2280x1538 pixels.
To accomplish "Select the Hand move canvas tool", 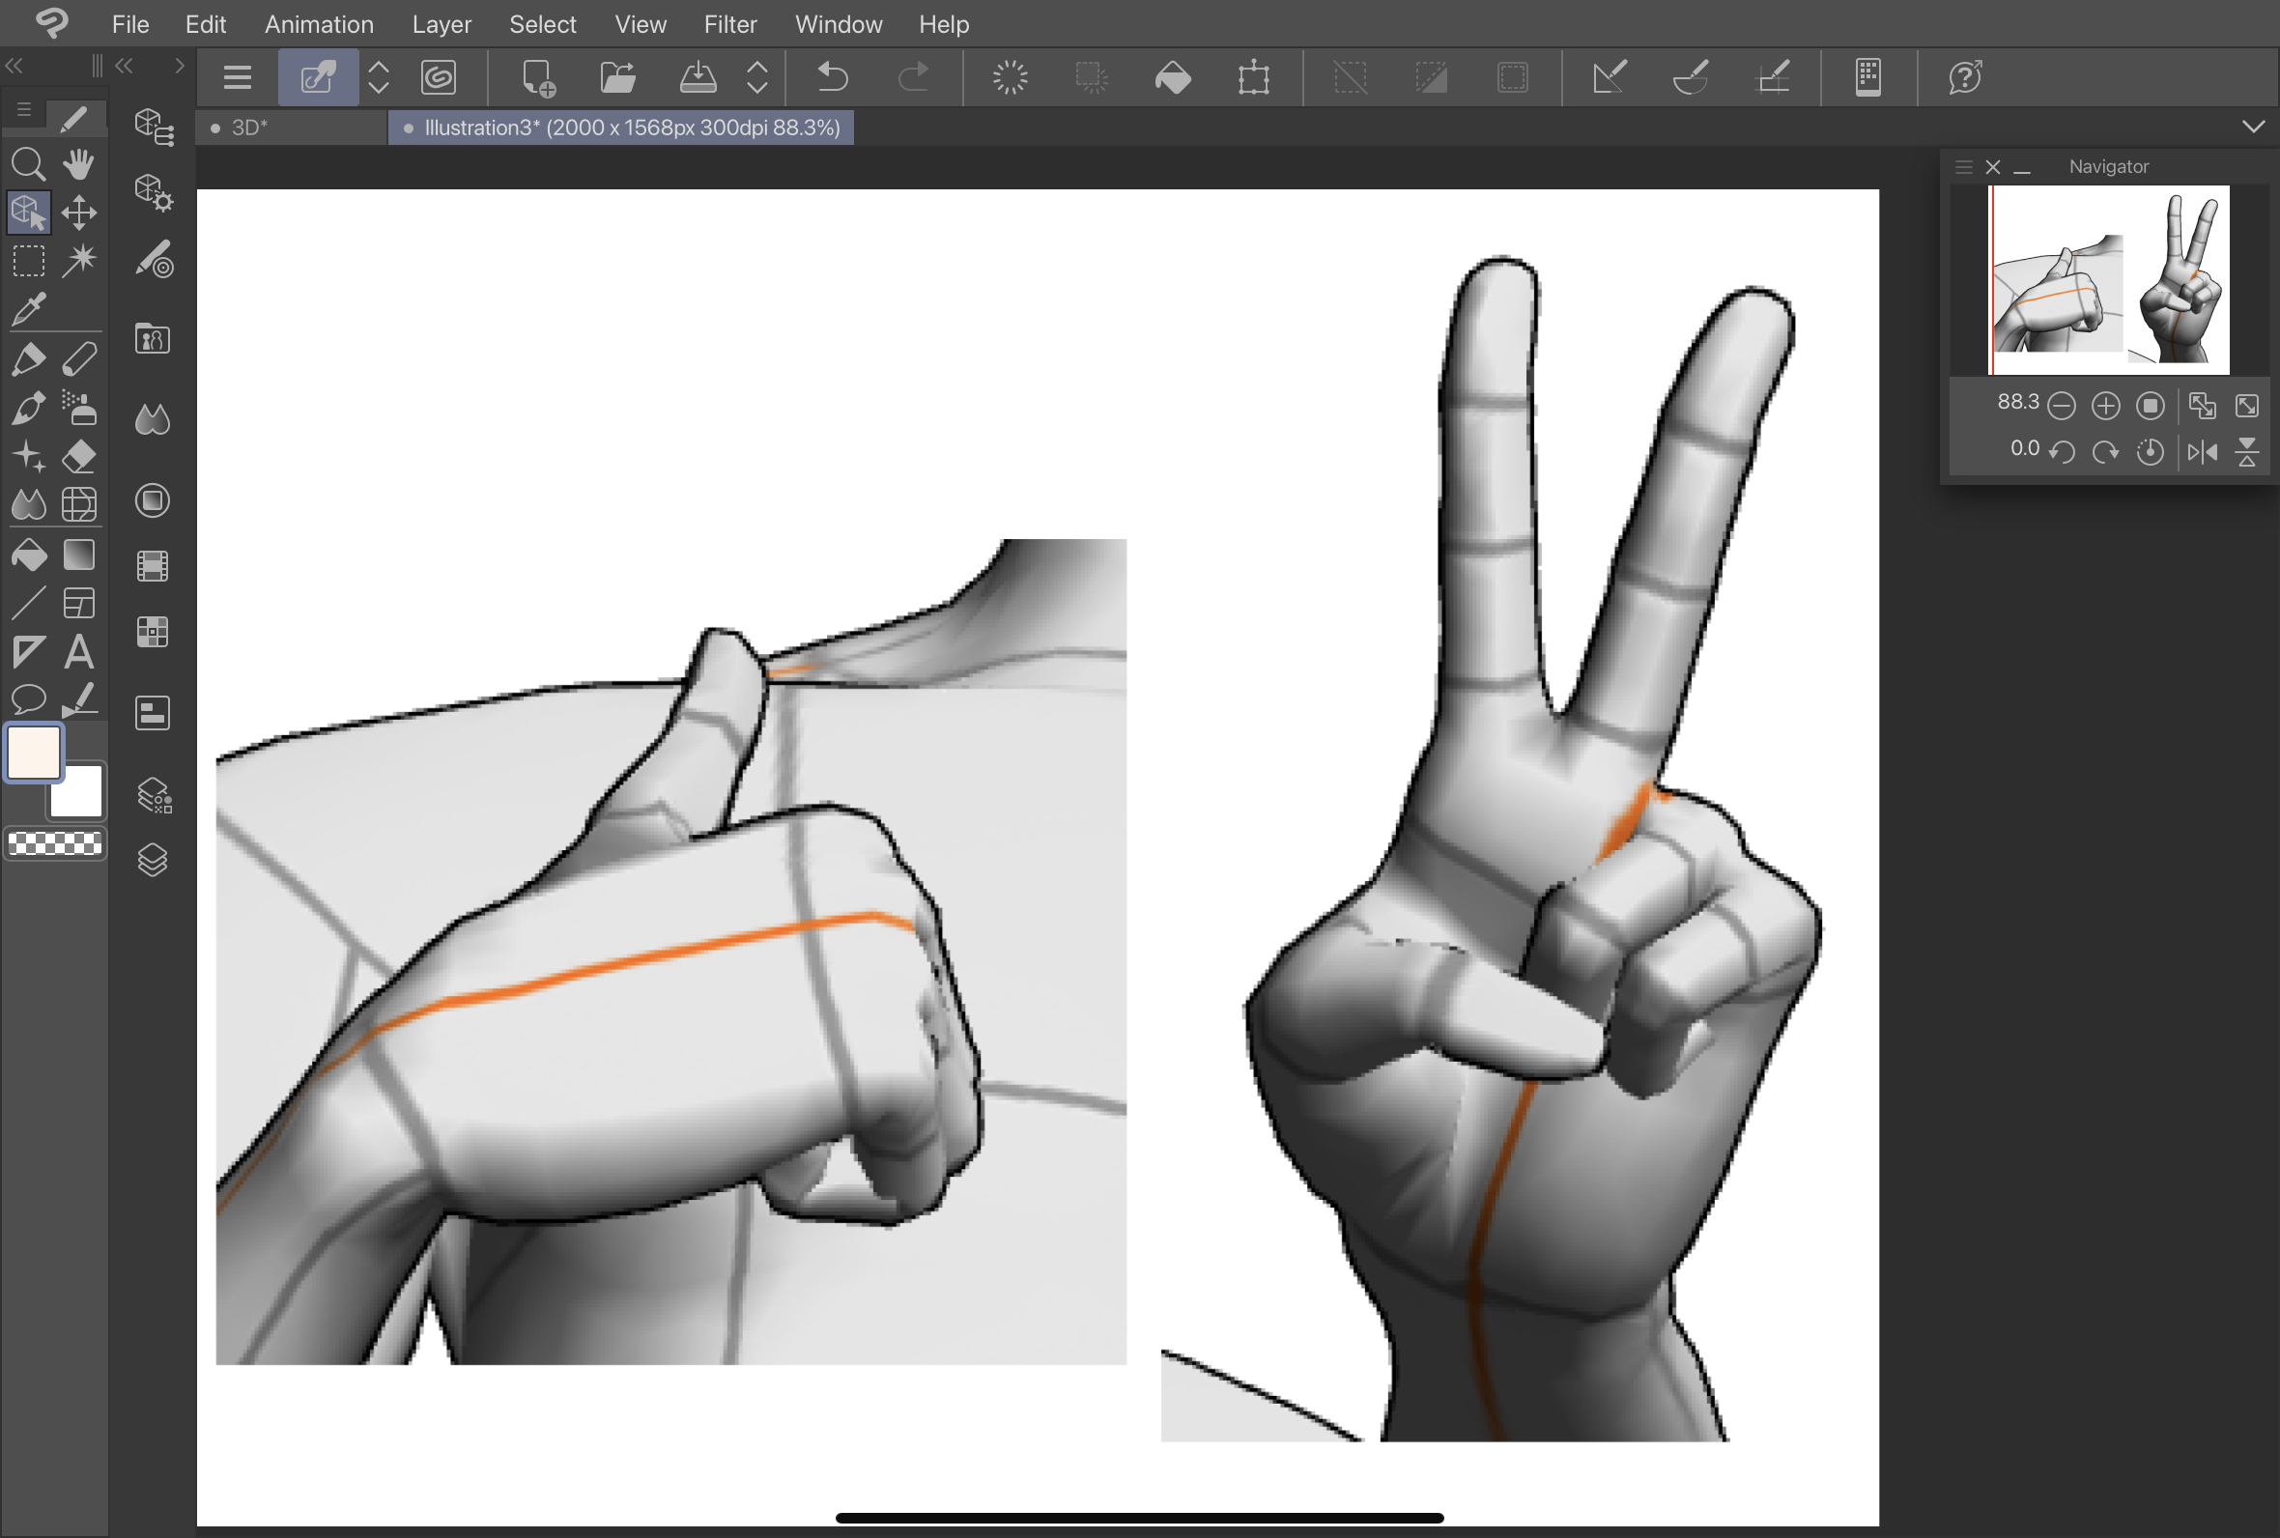I will coord(78,164).
